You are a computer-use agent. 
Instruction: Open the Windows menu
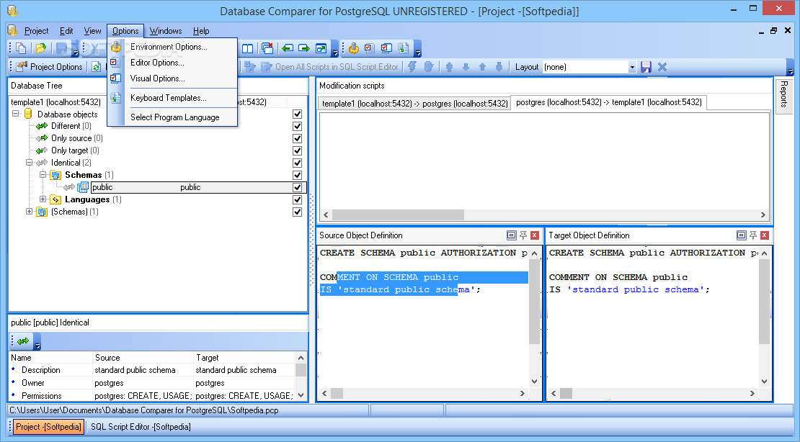click(166, 31)
